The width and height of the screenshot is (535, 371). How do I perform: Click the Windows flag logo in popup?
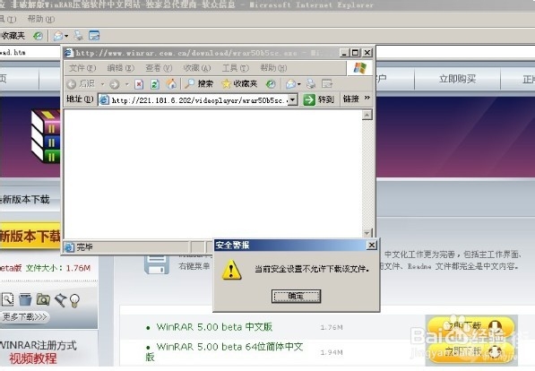pos(359,68)
